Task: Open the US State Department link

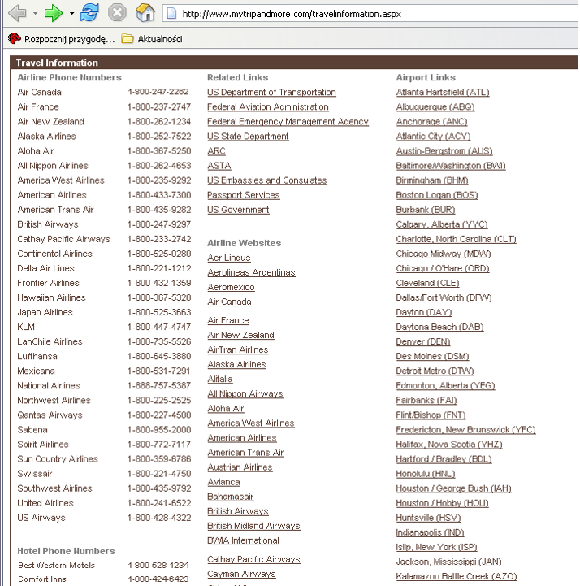Action: (x=248, y=137)
